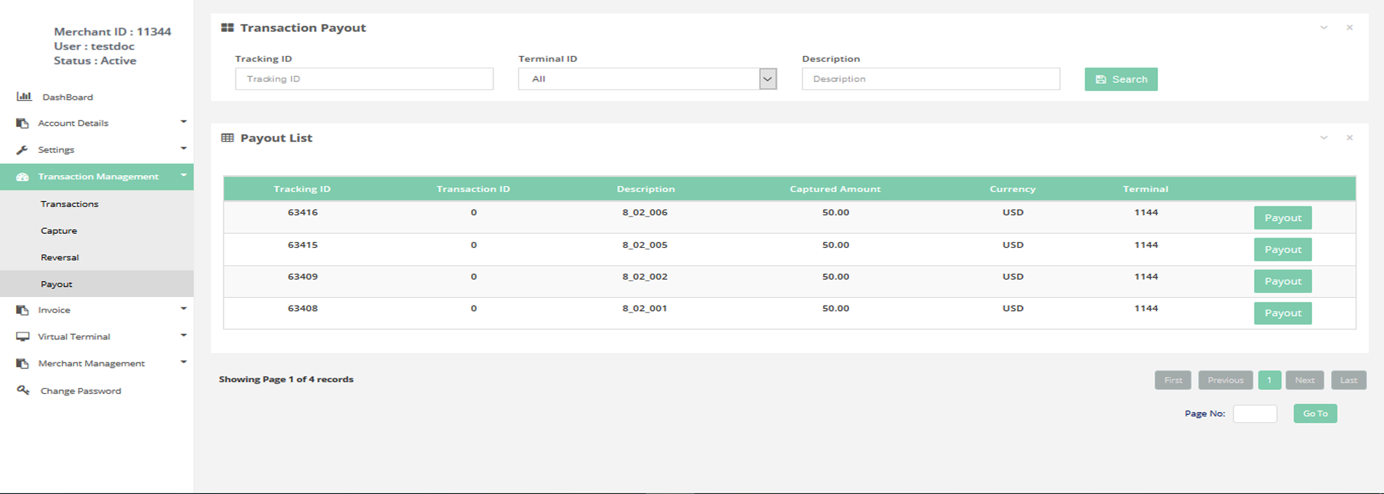Viewport: 1384px width, 494px height.
Task: Click the Search button
Action: [x=1120, y=79]
